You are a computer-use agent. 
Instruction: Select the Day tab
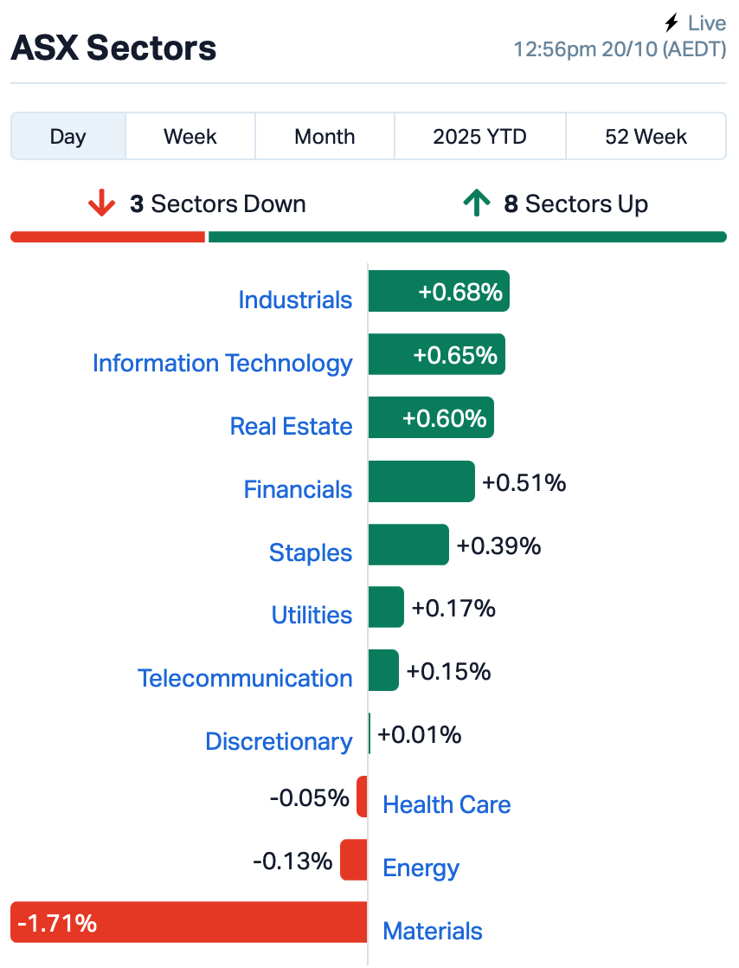(x=68, y=137)
